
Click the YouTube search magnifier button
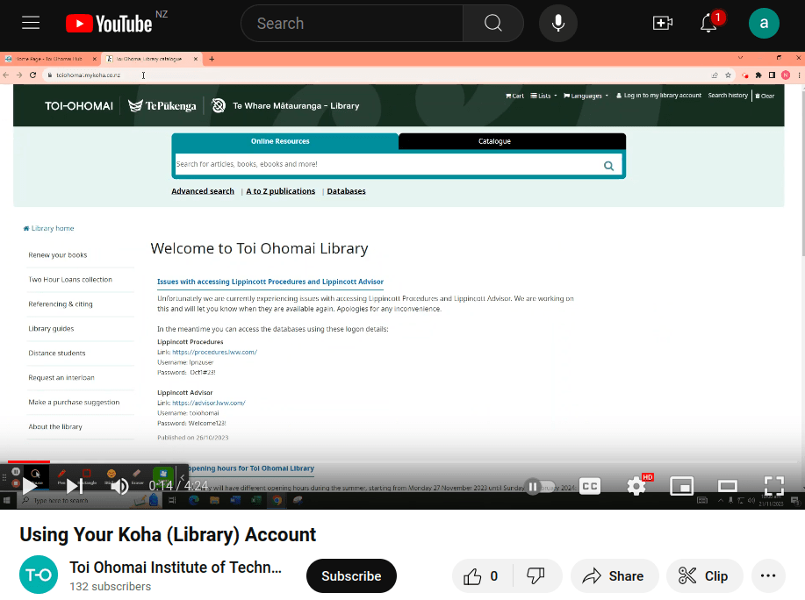click(492, 23)
